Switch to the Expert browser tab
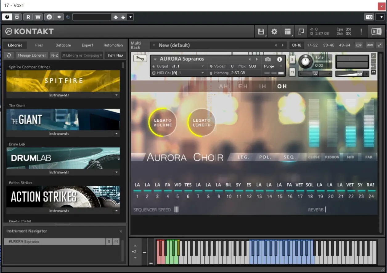Viewport: 387px width, 273px height. [x=87, y=45]
